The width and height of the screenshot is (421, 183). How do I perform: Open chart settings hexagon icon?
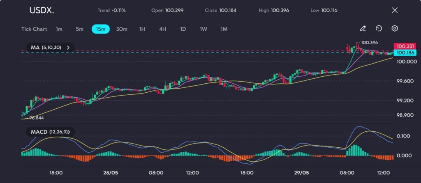pyautogui.click(x=394, y=29)
